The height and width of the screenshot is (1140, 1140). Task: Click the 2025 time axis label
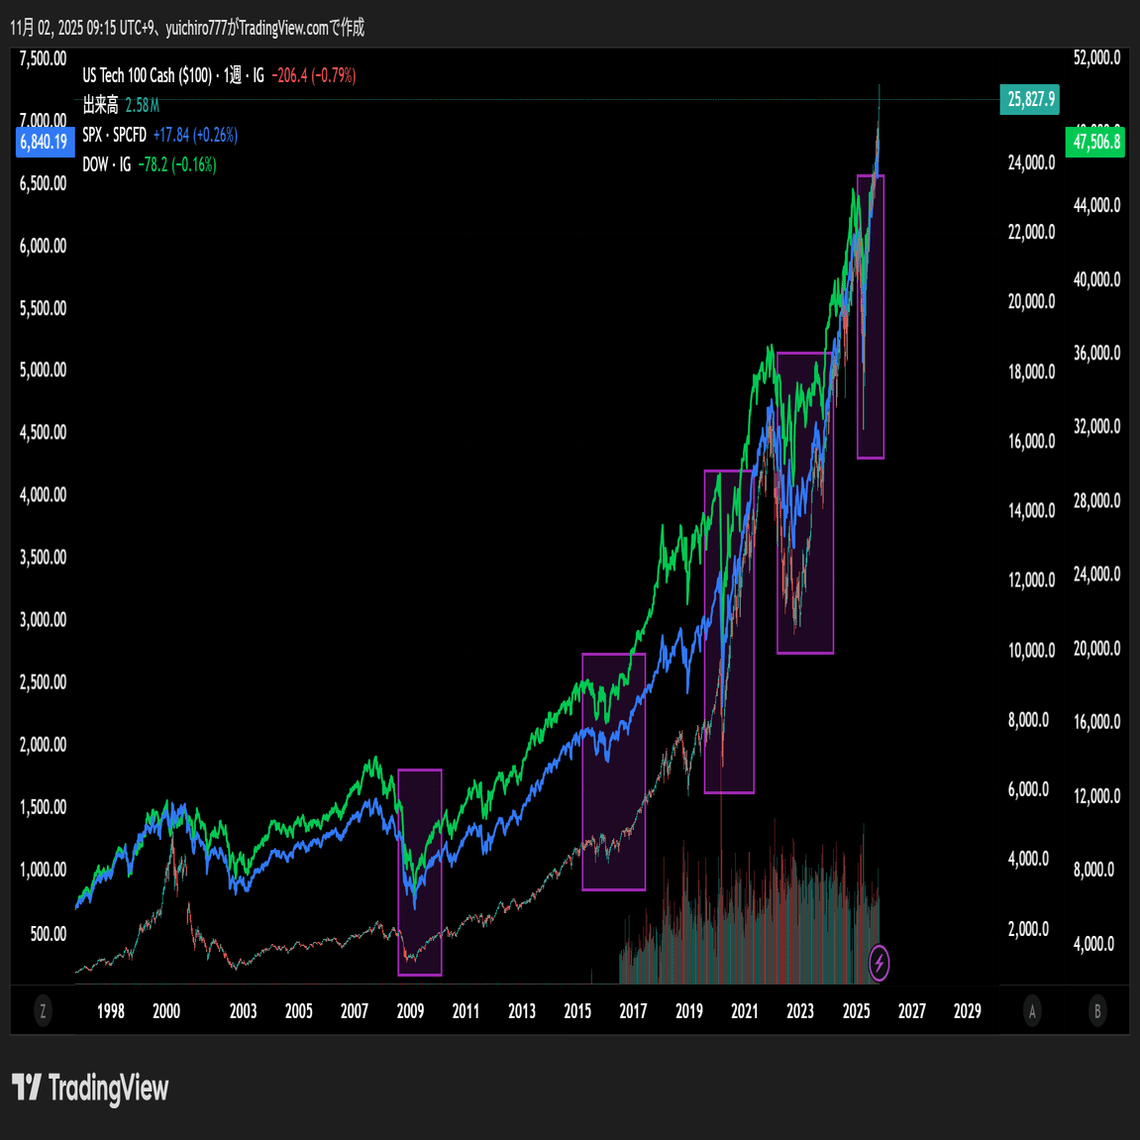[856, 1010]
